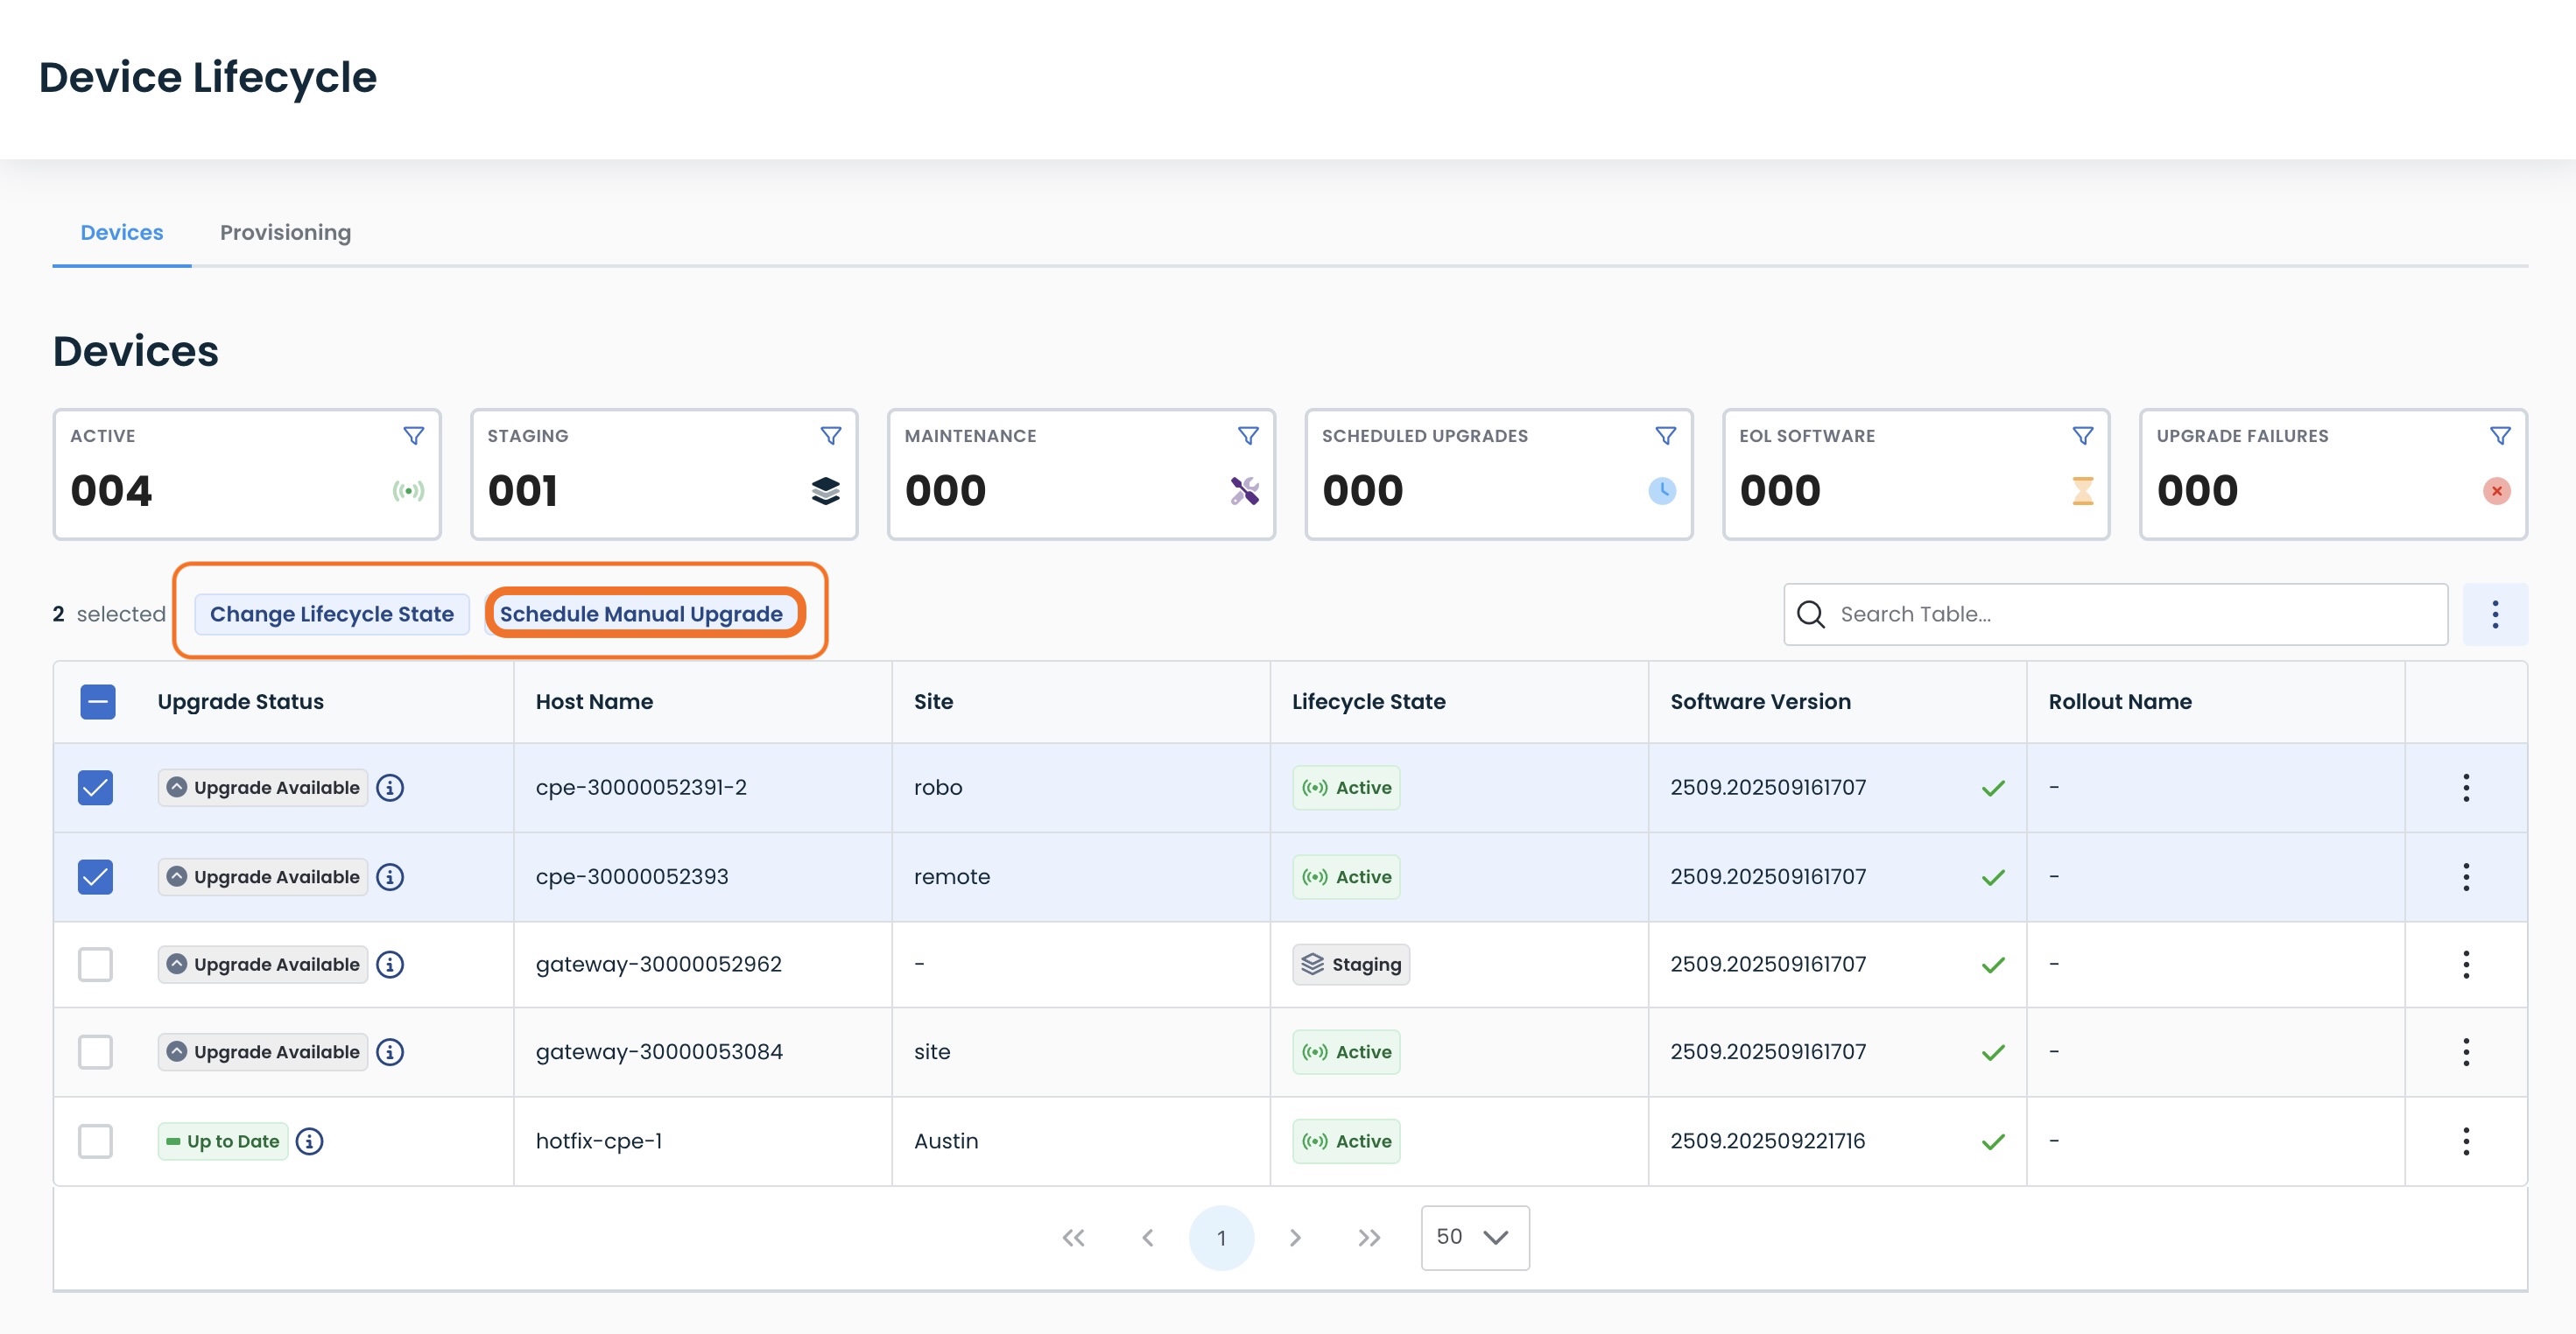Select the gateway-30000052962 row checkbox
This screenshot has width=2576, height=1334.
coord(95,965)
